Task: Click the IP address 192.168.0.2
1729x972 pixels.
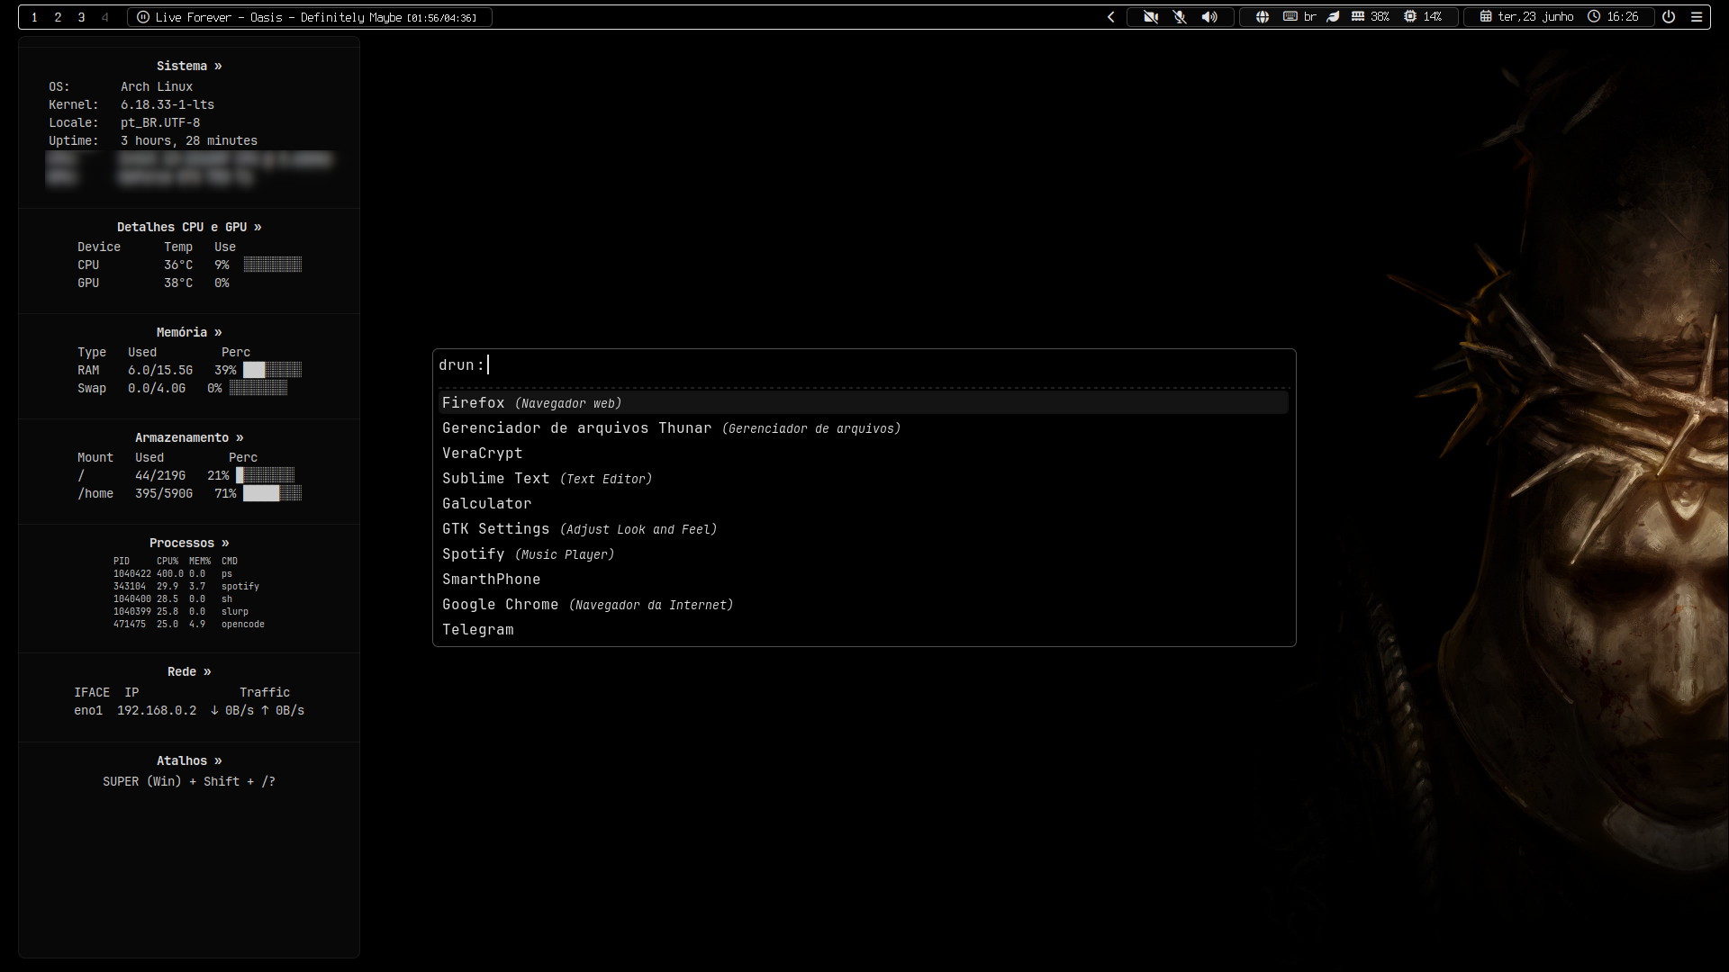Action: click(x=157, y=710)
